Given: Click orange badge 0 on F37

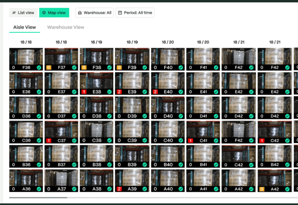Looking at the screenshot, I should click(49, 68).
